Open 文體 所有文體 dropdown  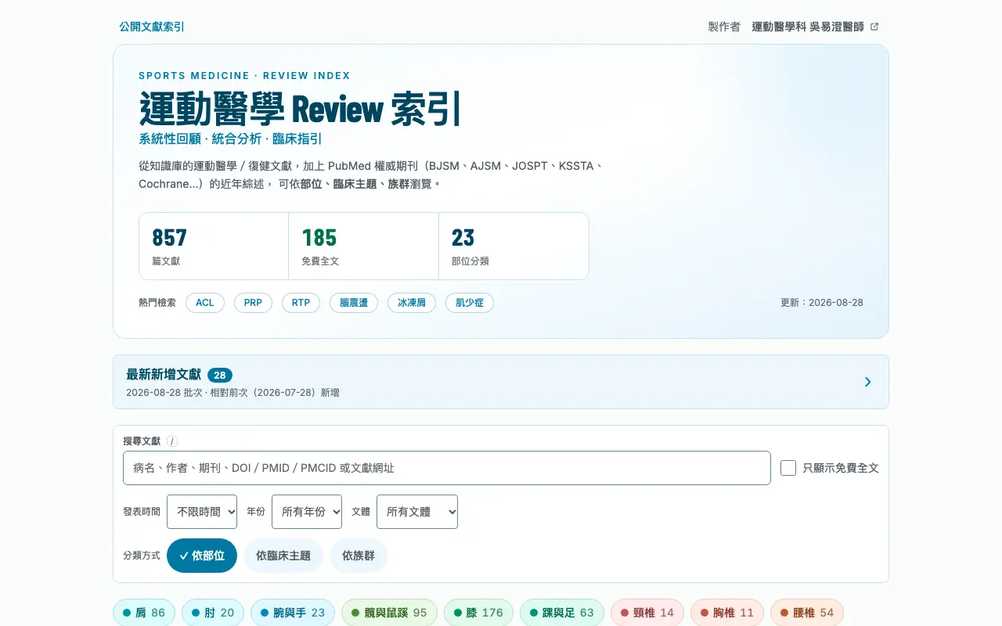coord(417,512)
